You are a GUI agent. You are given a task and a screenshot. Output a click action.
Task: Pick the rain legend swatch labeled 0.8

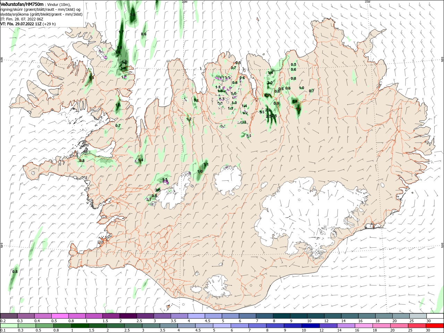coord(62,326)
